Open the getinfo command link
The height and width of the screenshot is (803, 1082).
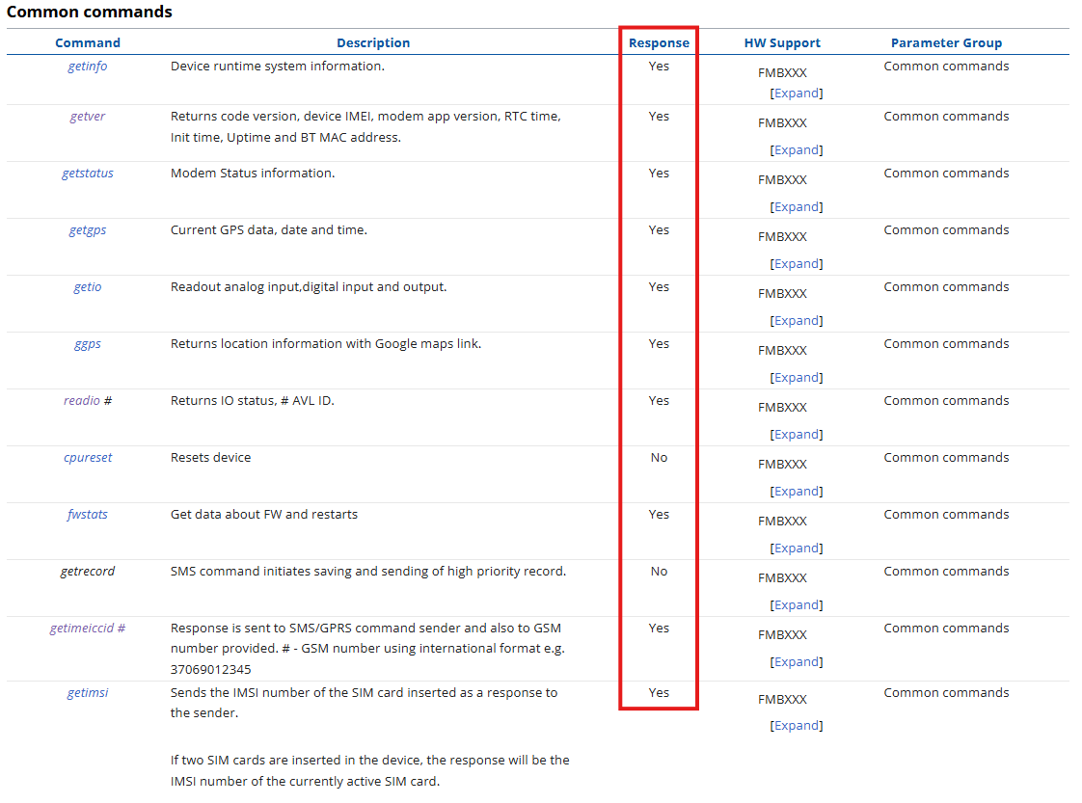coord(87,67)
